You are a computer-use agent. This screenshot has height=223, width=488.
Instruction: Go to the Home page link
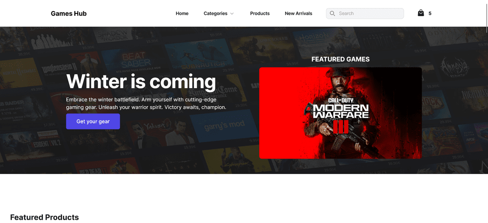click(182, 13)
